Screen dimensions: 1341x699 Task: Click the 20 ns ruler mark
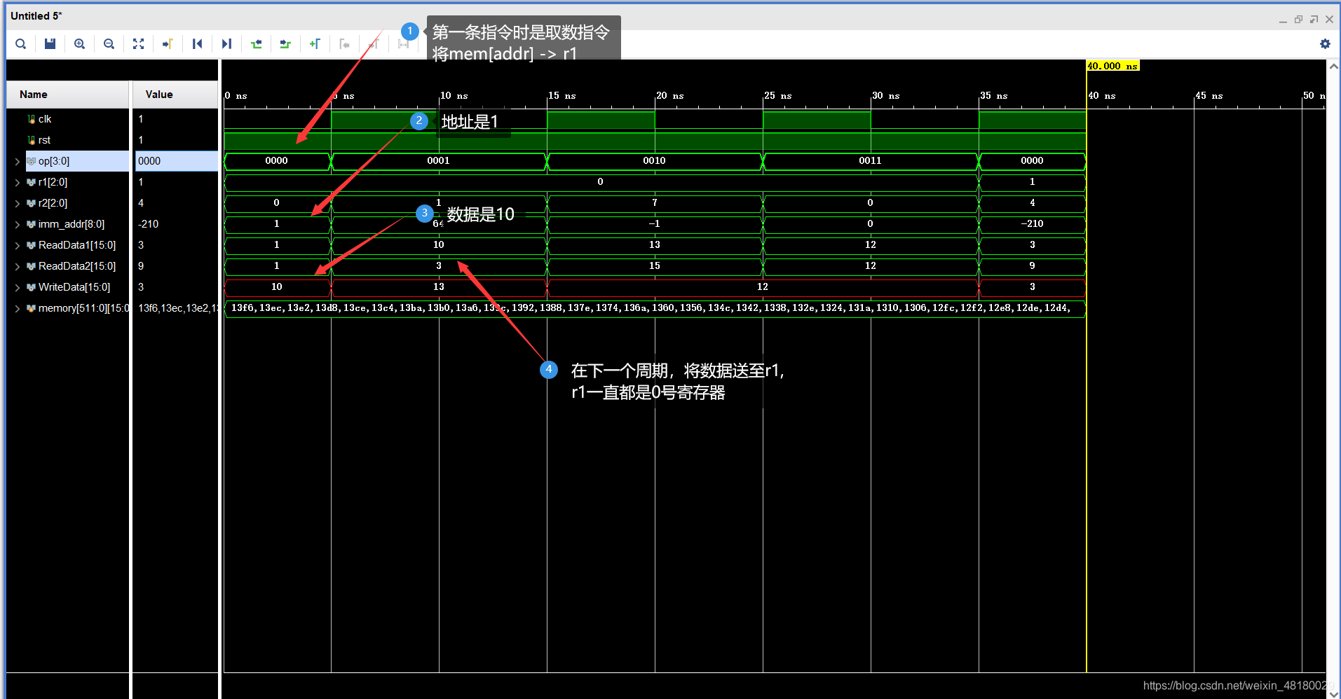pyautogui.click(x=669, y=96)
